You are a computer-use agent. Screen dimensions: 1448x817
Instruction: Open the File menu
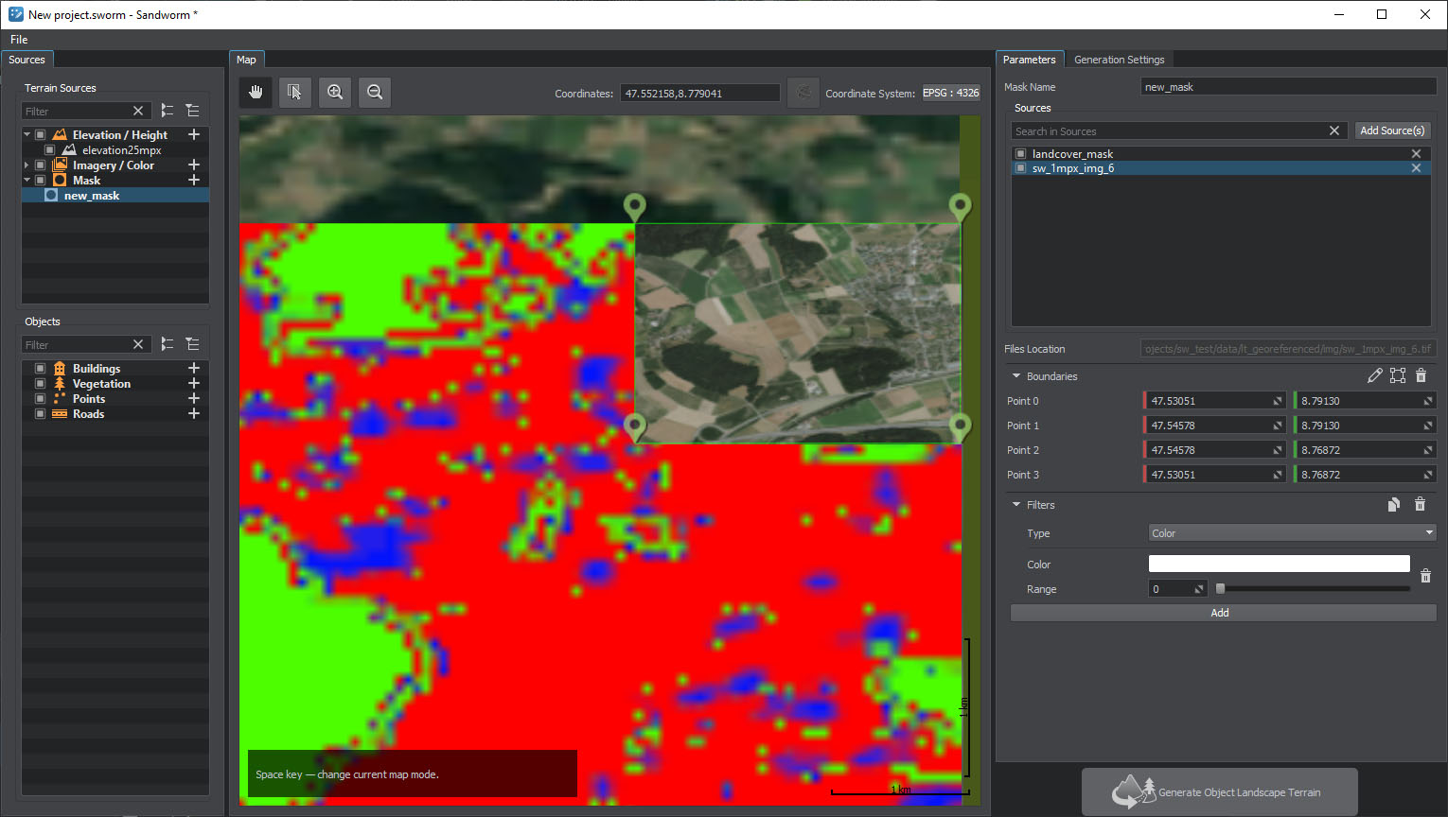tap(19, 40)
